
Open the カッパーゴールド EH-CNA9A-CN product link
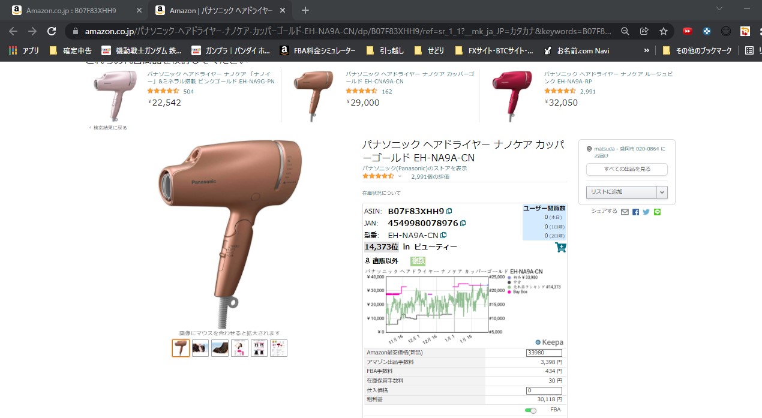tap(410, 77)
